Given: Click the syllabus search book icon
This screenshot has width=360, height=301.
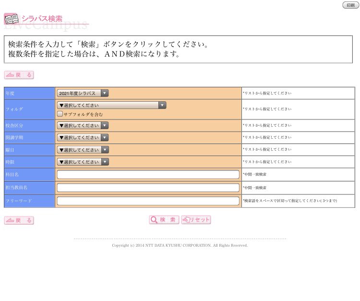Looking at the screenshot, I should coord(11,19).
